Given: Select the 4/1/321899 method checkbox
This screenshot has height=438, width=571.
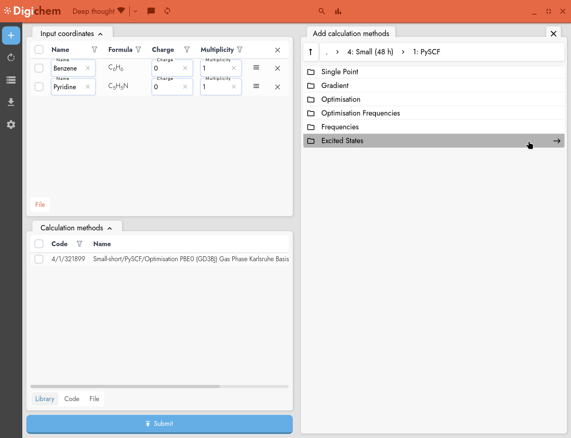Looking at the screenshot, I should [39, 259].
